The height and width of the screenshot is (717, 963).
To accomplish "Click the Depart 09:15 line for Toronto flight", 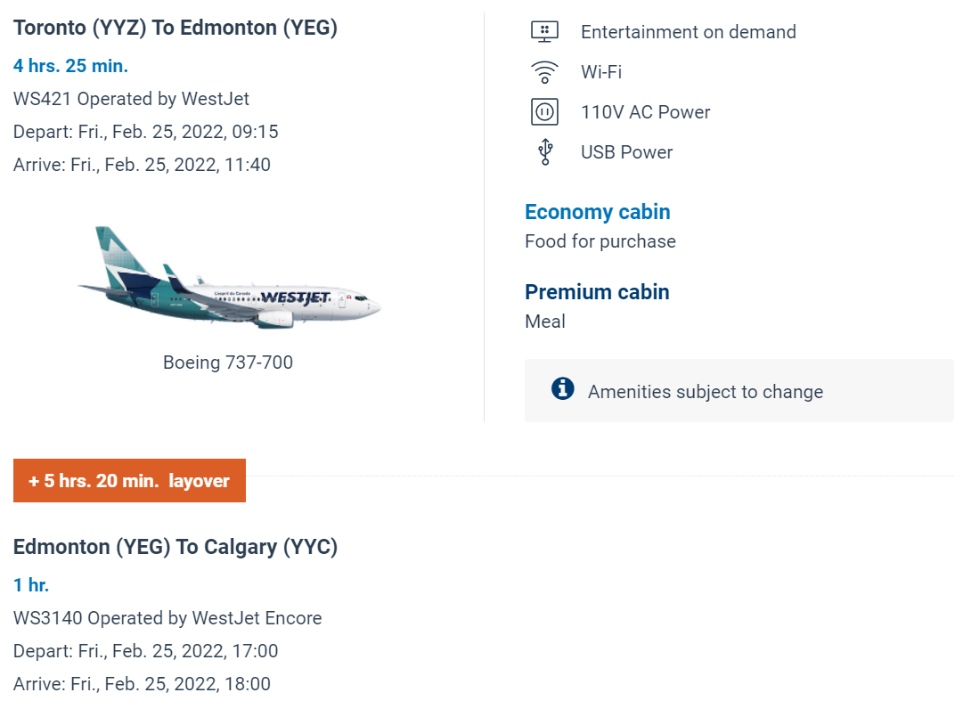I will (x=146, y=132).
